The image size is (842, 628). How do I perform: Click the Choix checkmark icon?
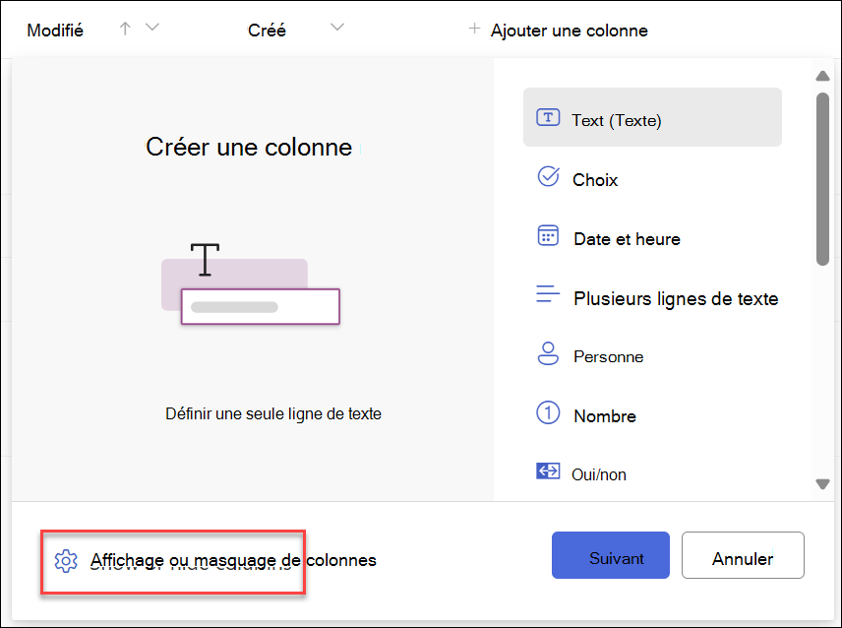[x=548, y=176]
